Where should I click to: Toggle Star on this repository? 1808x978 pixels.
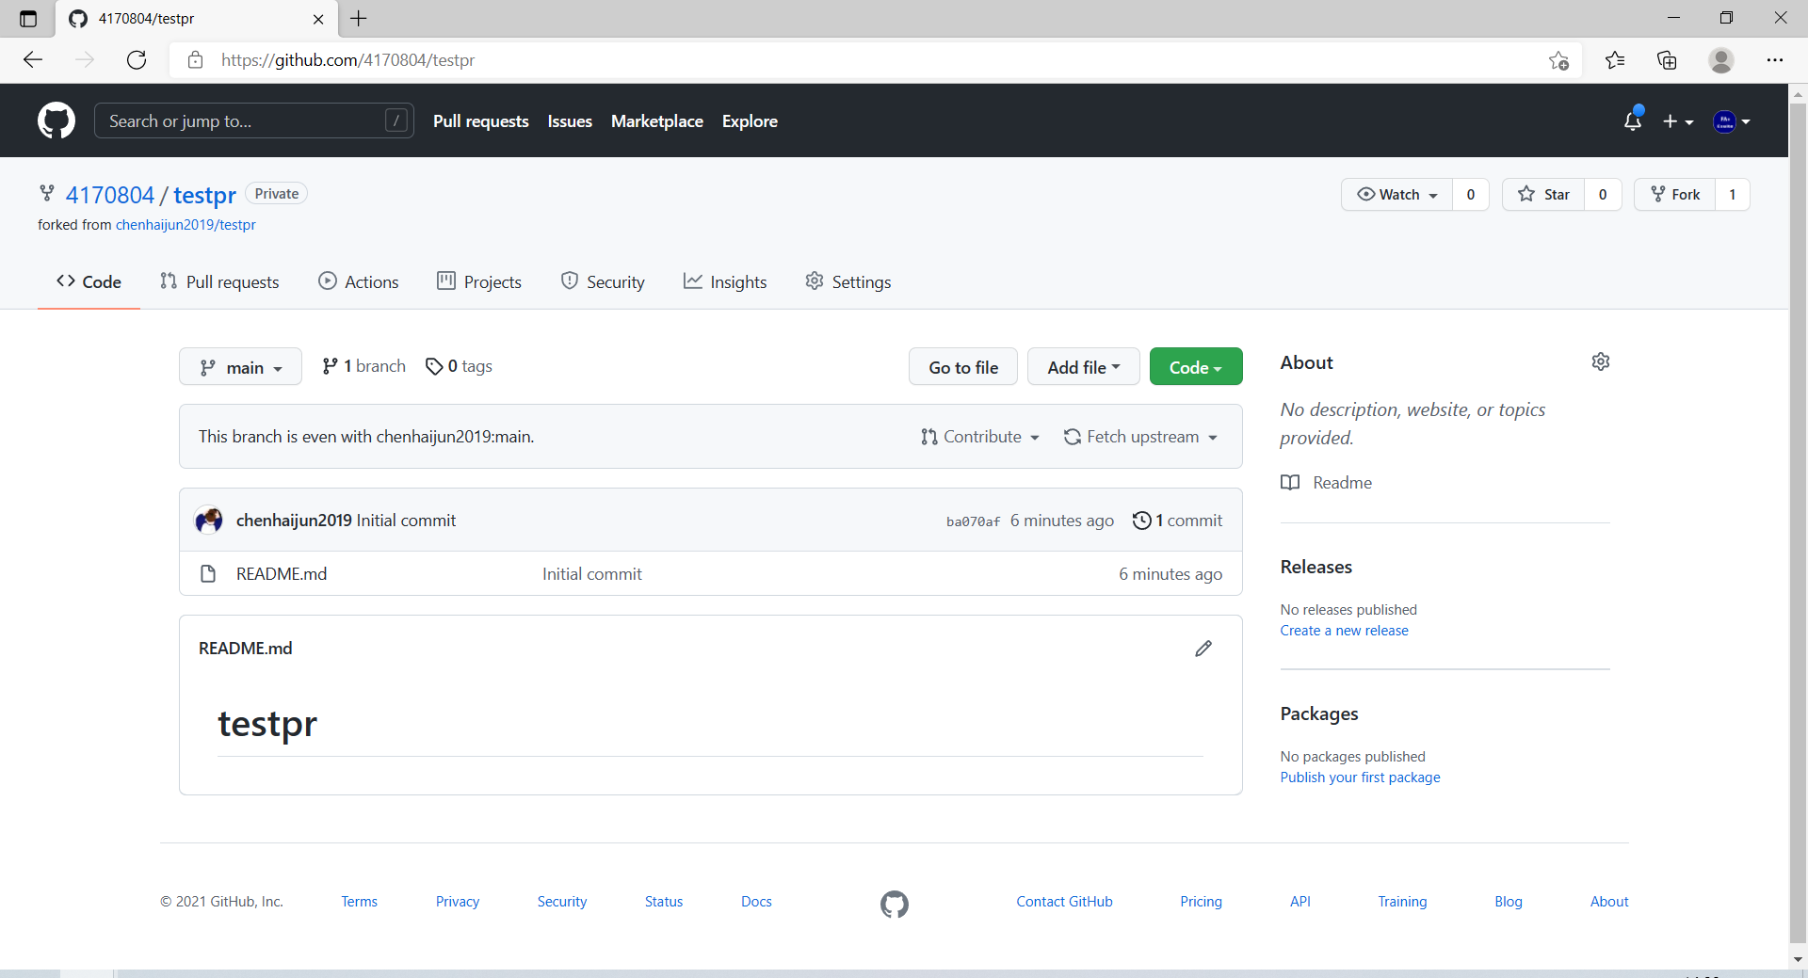(1543, 195)
